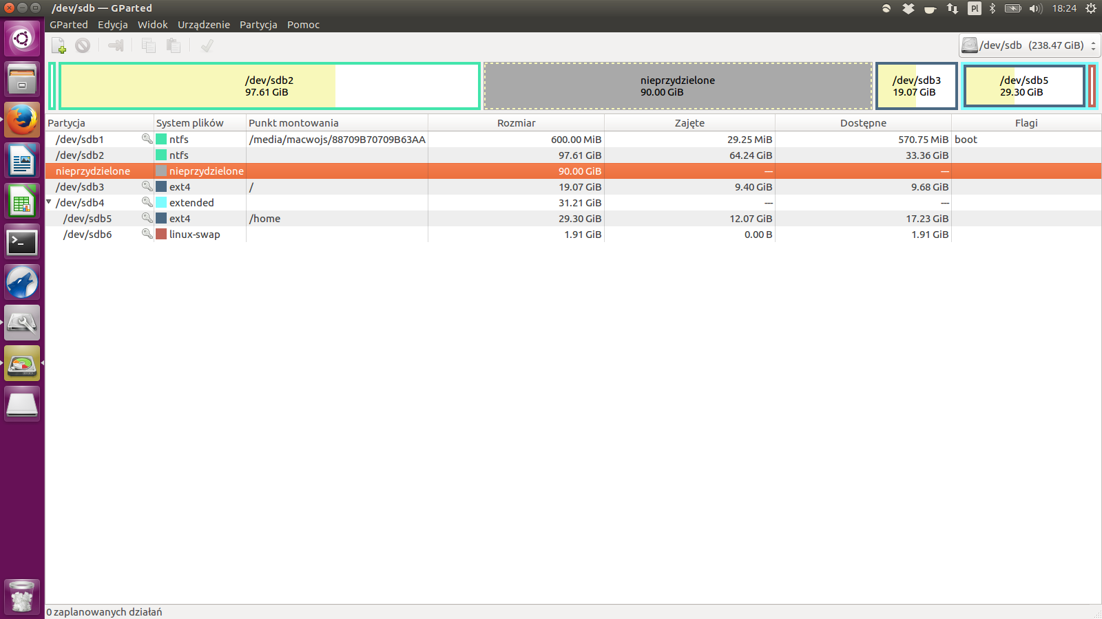Open the /dev/sdb device selector dropdown

click(1030, 45)
